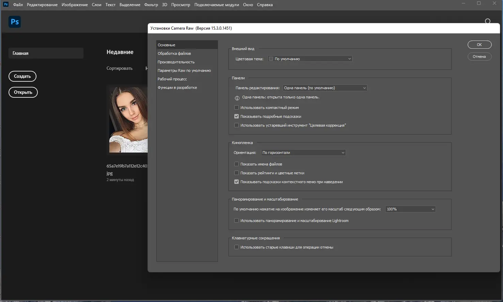This screenshot has height=302, width=503.
Task: Open the Ориентация dropdown
Action: 303,153
